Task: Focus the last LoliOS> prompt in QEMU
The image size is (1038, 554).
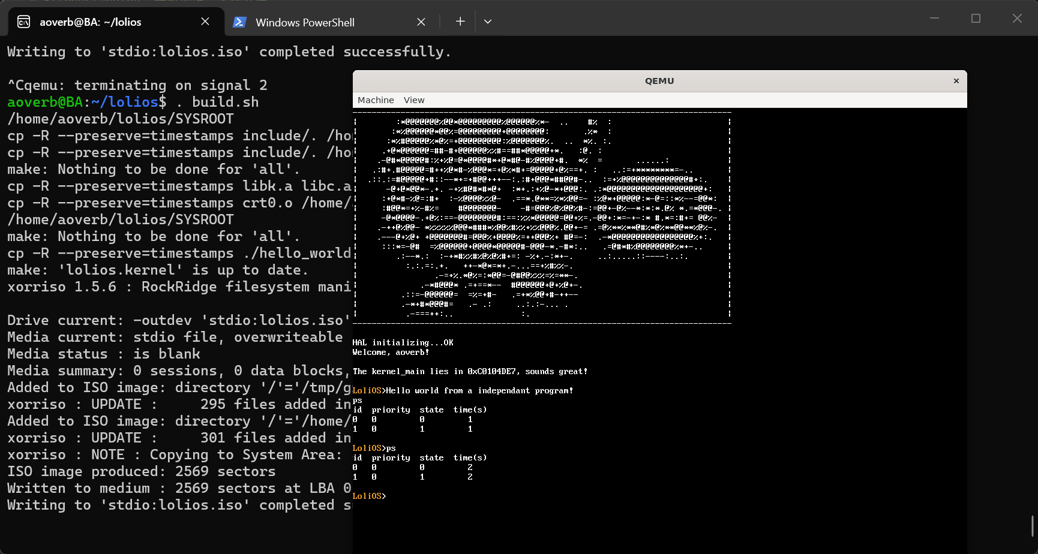Action: tap(370, 496)
